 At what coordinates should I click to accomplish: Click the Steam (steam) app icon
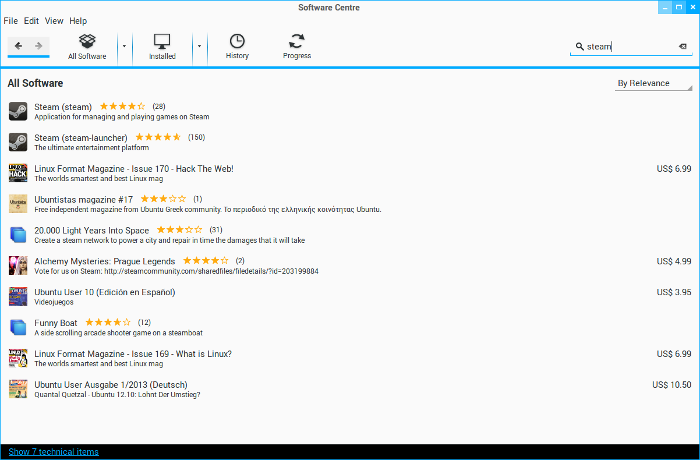point(18,111)
